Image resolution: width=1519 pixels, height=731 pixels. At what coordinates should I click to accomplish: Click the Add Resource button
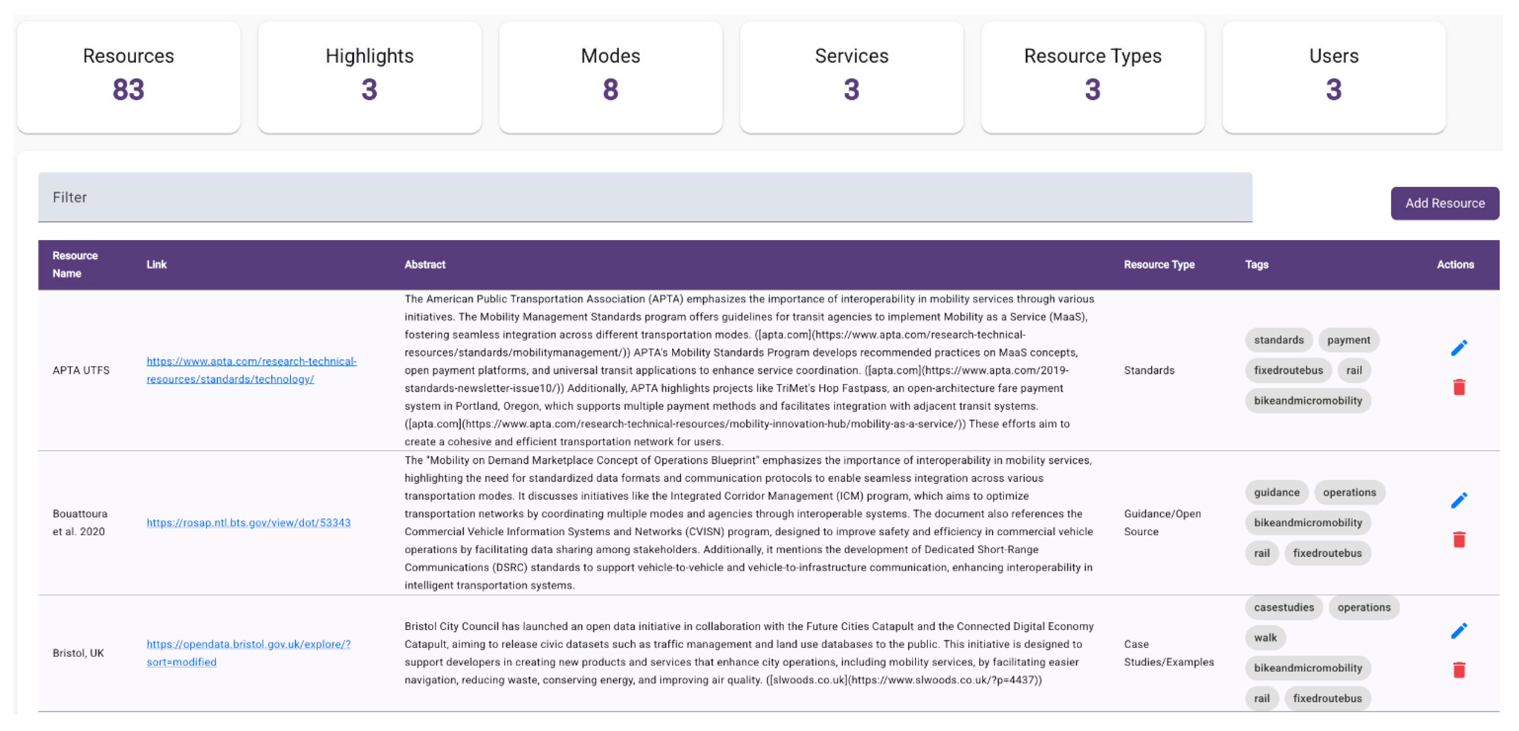[1444, 203]
